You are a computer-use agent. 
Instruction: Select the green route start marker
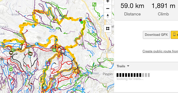click(82, 22)
